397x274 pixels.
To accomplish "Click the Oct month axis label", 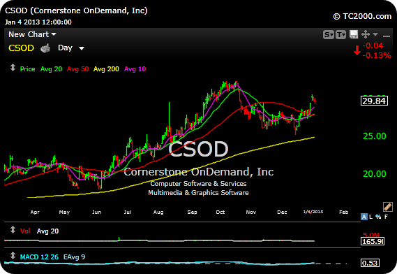I will [220, 212].
